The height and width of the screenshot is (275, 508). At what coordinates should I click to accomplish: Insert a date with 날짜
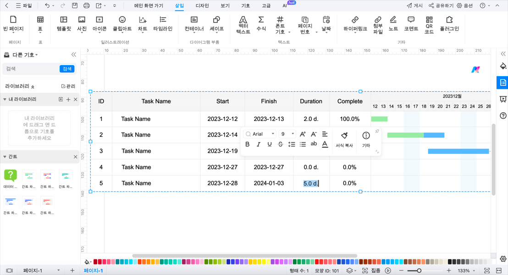click(326, 24)
